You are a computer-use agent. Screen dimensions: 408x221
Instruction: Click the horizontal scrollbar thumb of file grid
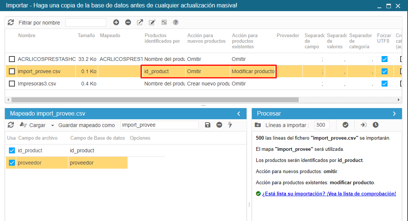coord(155,100)
